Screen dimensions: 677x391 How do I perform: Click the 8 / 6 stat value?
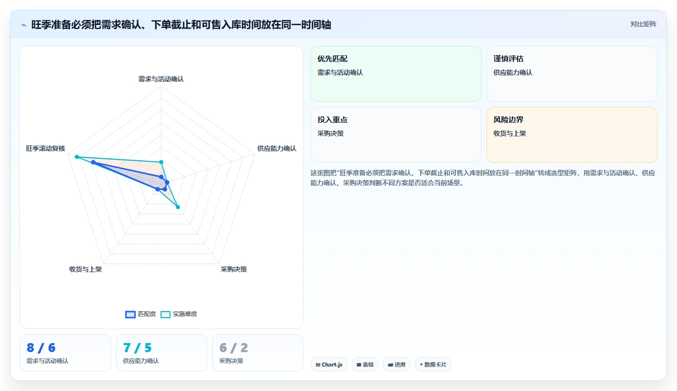41,348
